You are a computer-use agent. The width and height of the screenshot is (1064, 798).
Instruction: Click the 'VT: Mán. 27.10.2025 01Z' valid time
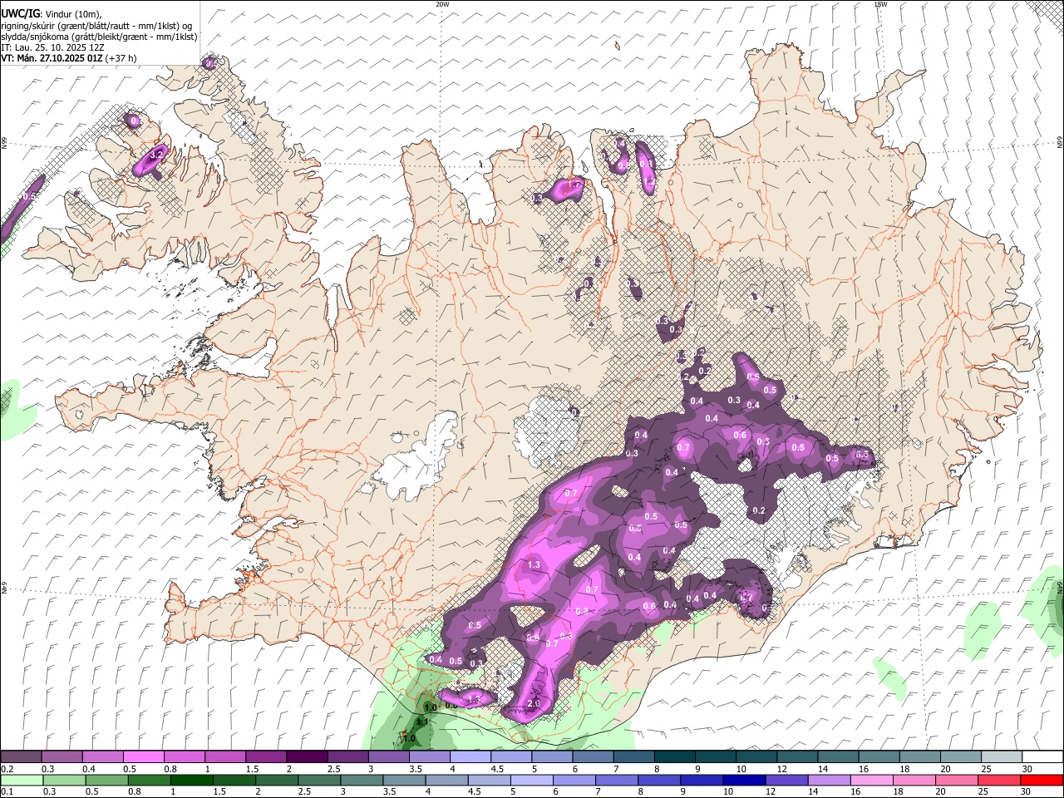pos(52,58)
